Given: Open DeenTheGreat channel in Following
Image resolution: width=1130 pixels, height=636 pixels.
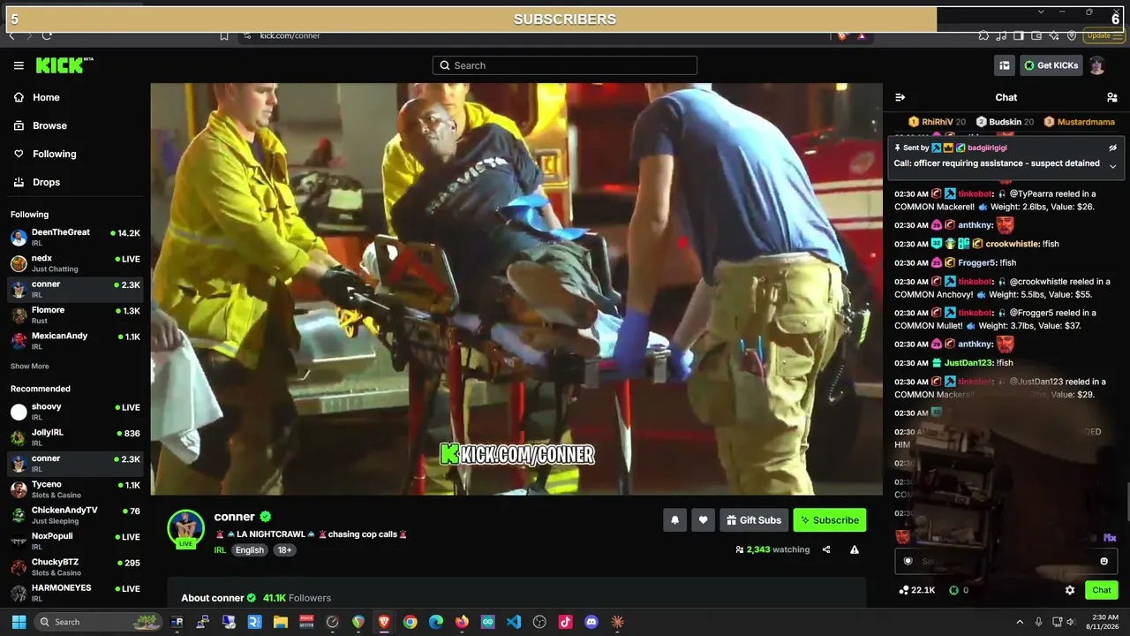Looking at the screenshot, I should pos(75,237).
